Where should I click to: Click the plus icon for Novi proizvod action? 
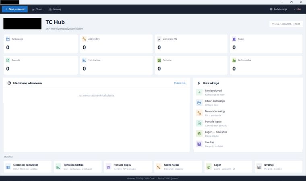(x=199, y=92)
